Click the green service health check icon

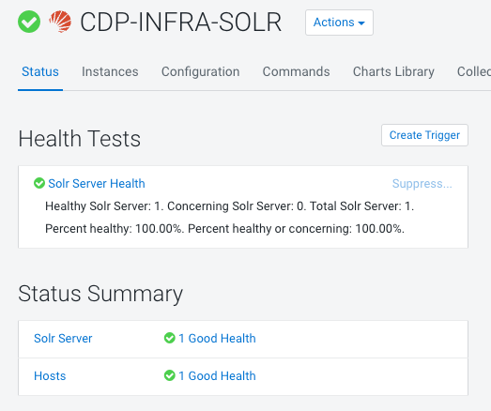point(29,22)
